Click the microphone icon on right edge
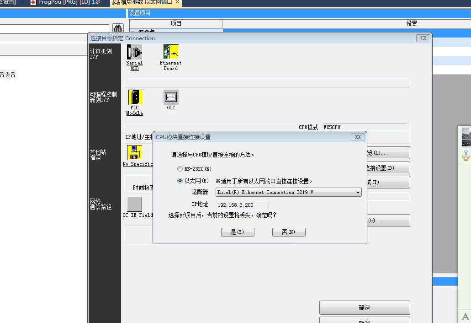The image size is (471, 323). coord(466,156)
